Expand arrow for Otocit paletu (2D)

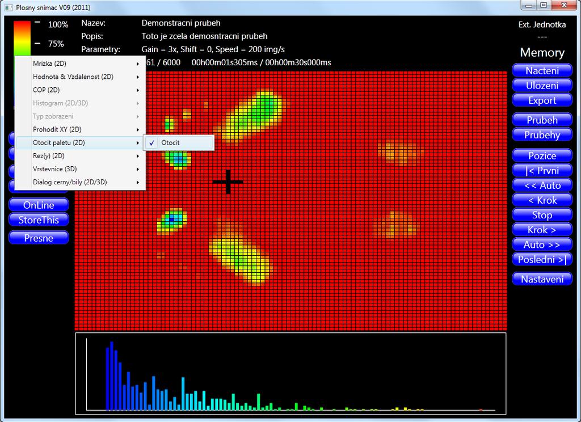click(137, 142)
